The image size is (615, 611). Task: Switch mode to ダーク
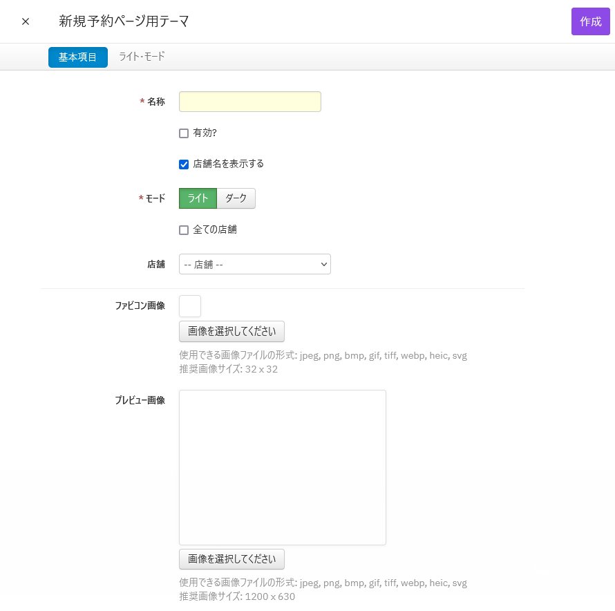236,198
